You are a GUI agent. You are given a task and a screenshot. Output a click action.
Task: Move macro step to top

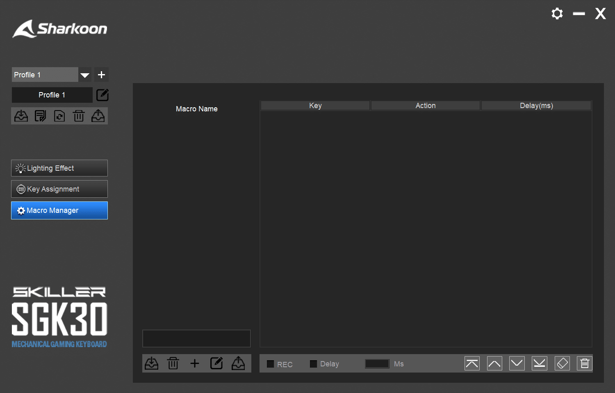(472, 364)
